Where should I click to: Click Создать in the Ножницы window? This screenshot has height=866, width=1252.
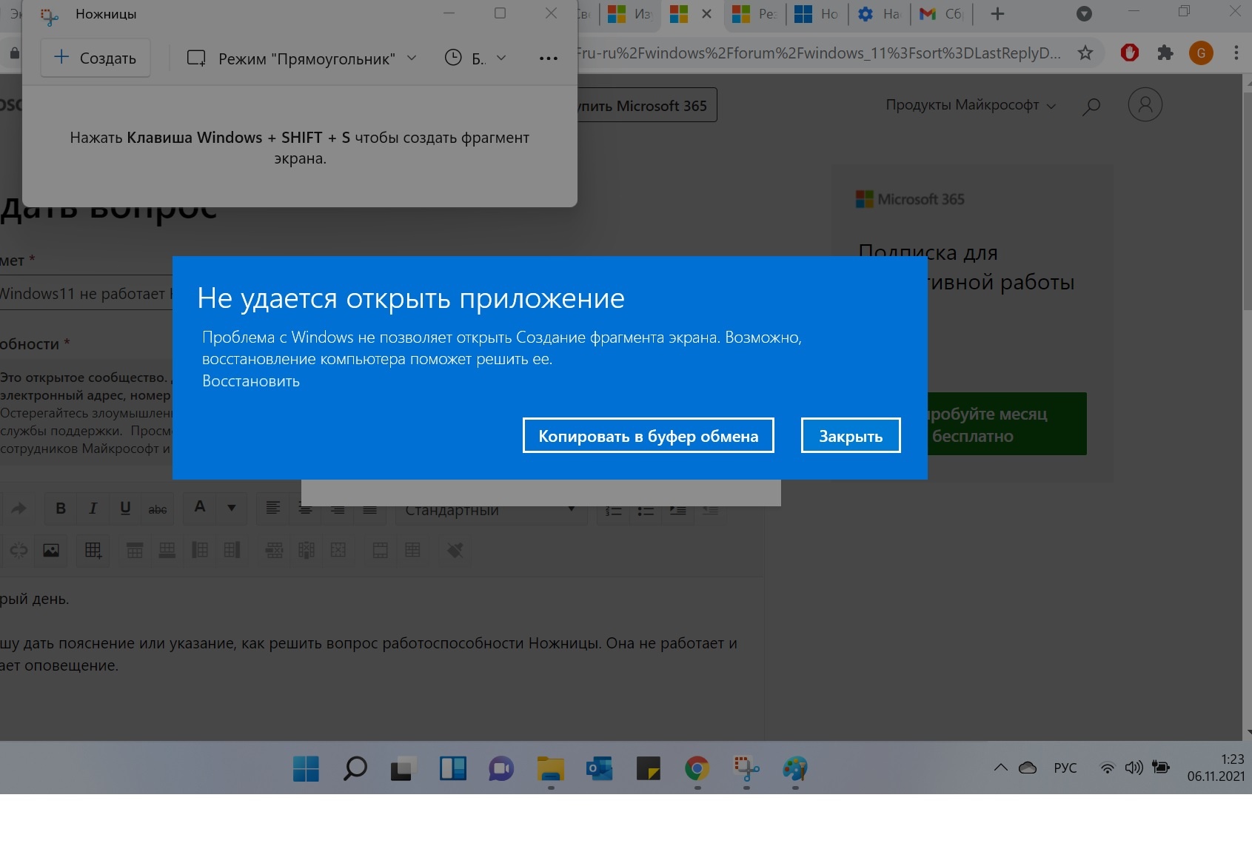point(95,58)
